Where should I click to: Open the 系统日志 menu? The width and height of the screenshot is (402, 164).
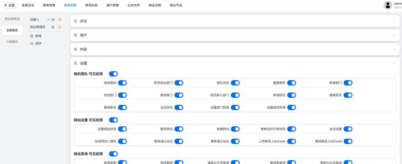(28, 5)
